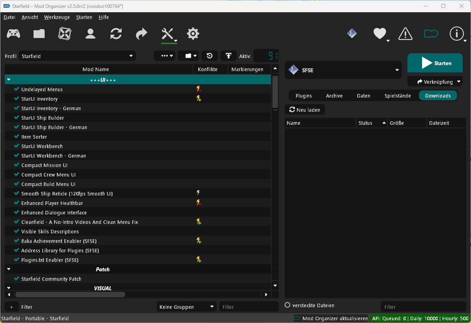Open the folder dropdown button in mod list toolbar
This screenshot has height=323, width=471.
click(x=188, y=56)
